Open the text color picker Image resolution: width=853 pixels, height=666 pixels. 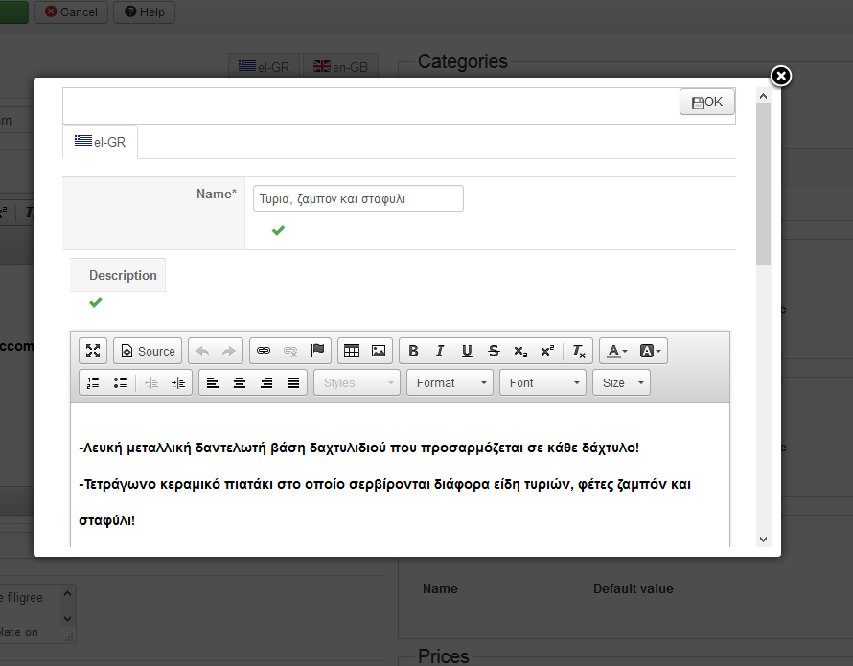click(616, 351)
